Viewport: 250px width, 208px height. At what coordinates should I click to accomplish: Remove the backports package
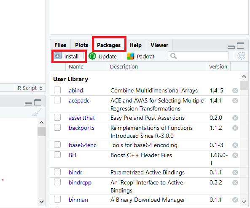point(235,128)
